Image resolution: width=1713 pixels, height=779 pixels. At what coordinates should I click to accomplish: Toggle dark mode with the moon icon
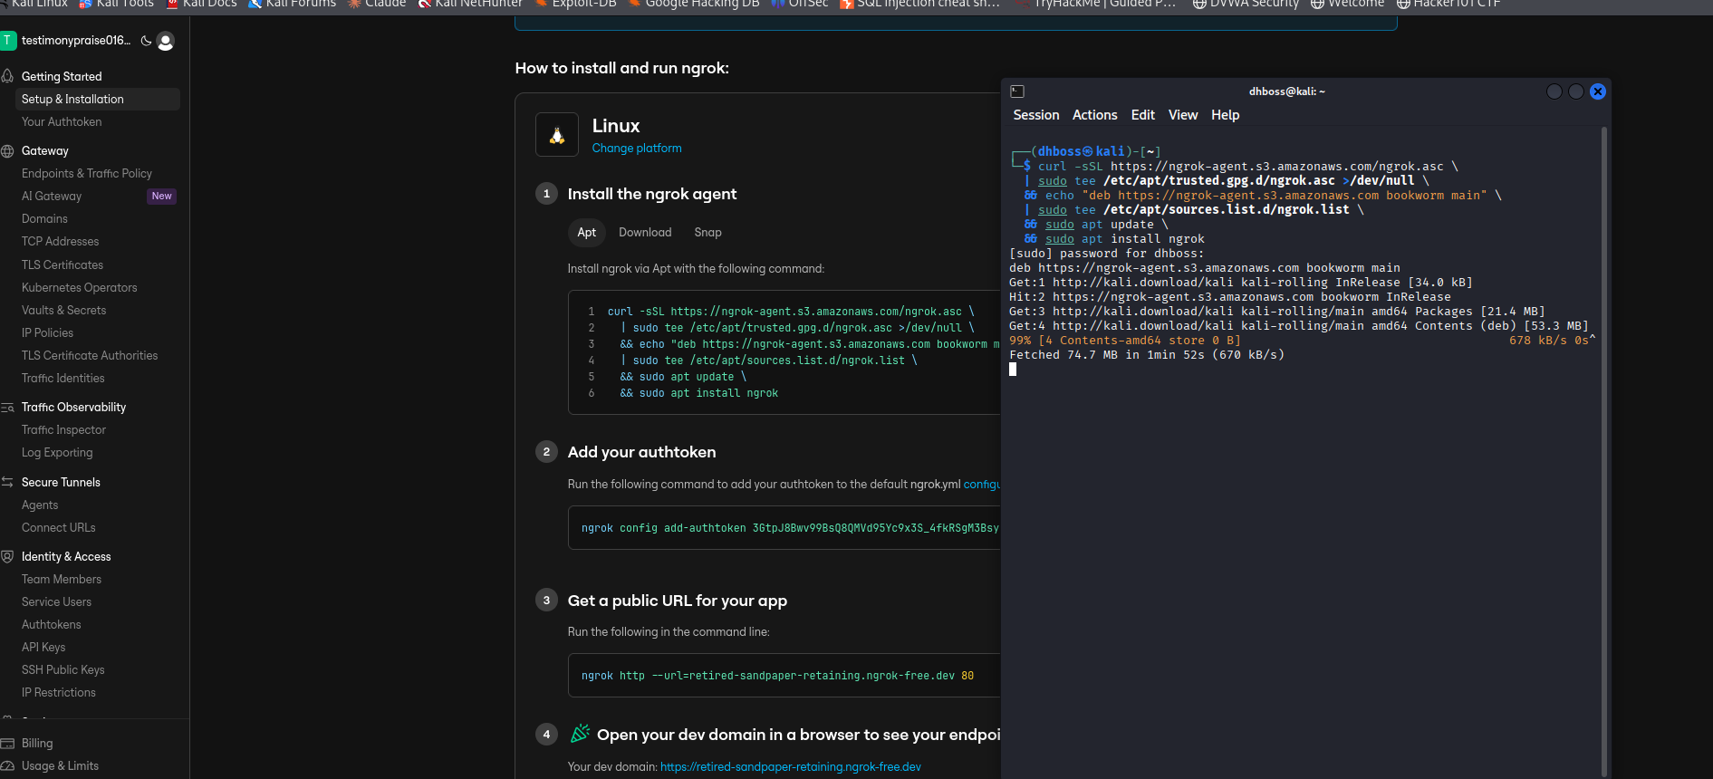pyautogui.click(x=146, y=41)
